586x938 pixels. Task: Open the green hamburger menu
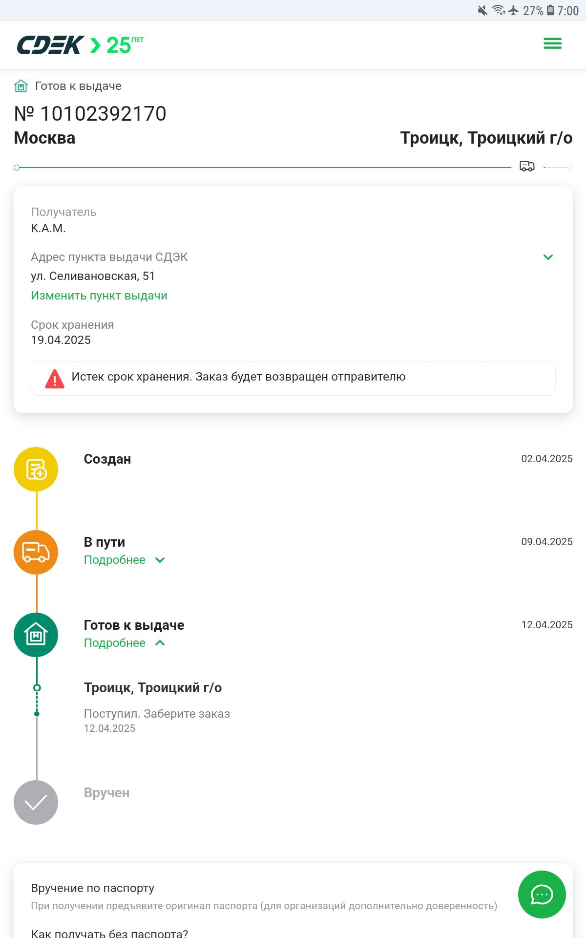click(552, 44)
